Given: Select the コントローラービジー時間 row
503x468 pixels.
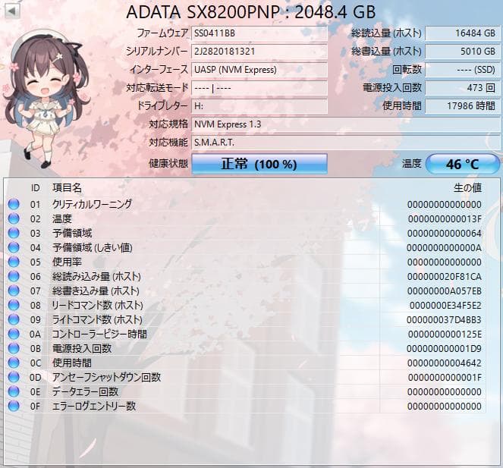Looking at the screenshot, I should (x=245, y=335).
